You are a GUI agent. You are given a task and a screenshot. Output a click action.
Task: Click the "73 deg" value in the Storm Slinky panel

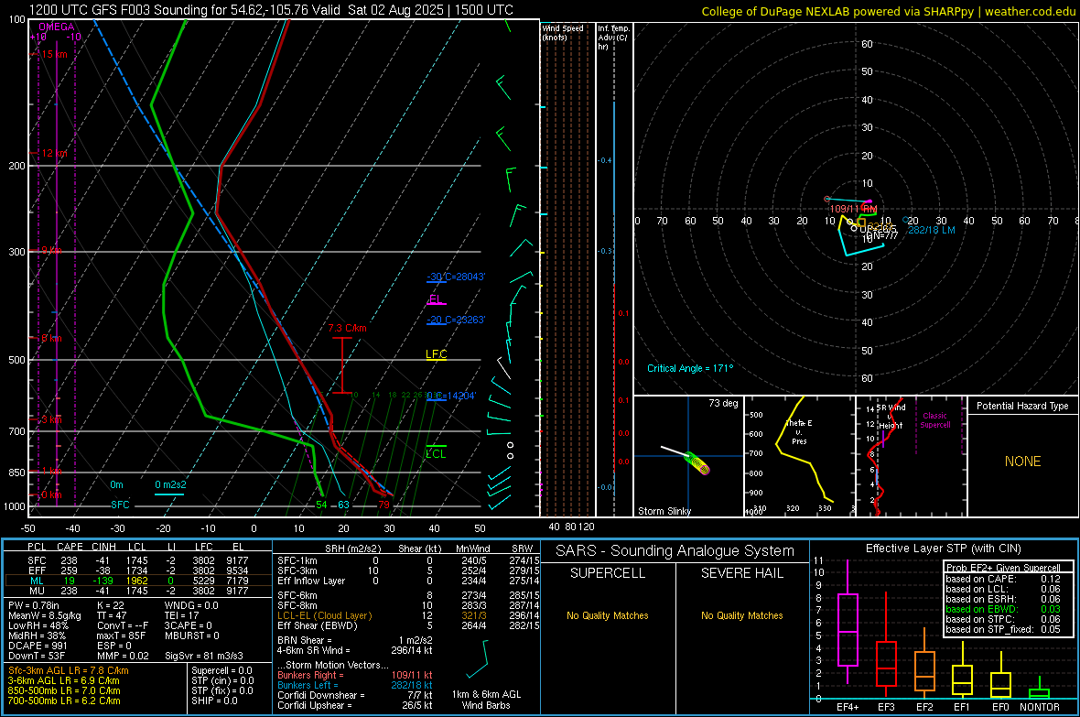(723, 403)
